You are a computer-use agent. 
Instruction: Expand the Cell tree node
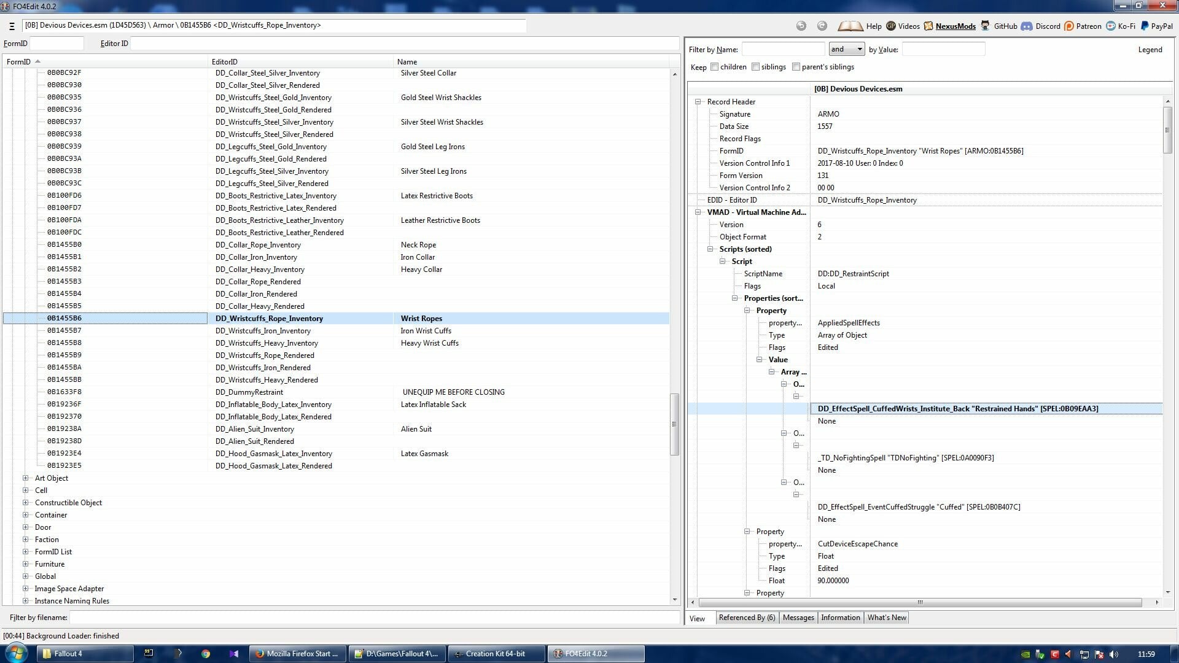(25, 490)
